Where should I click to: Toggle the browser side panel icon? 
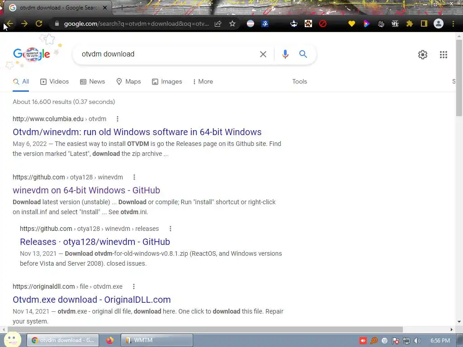click(x=424, y=23)
